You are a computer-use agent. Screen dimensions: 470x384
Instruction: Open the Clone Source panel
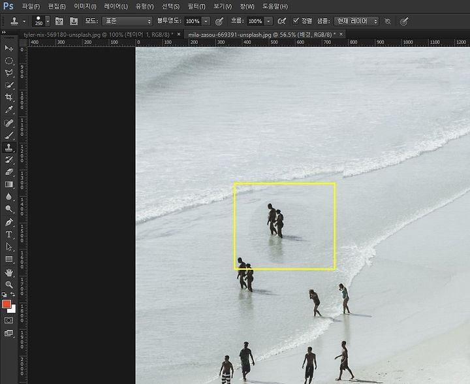point(74,21)
